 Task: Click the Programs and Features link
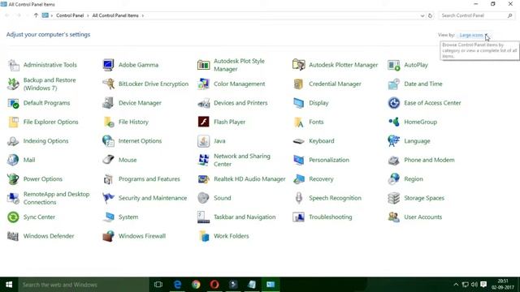[149, 179]
